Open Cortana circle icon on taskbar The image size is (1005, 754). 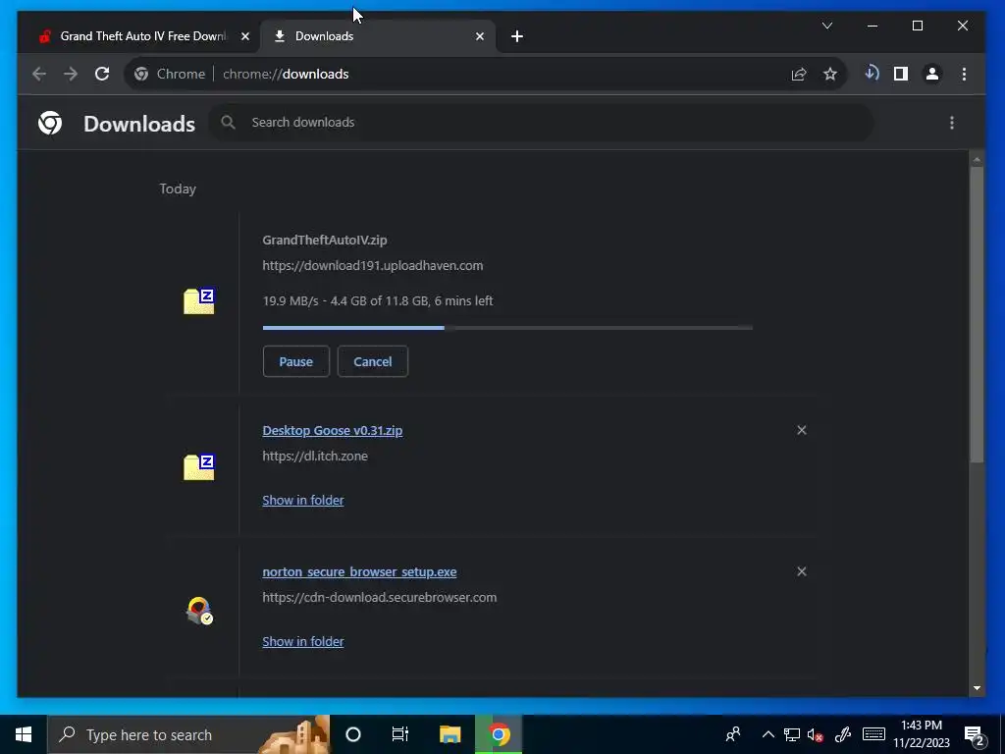click(x=352, y=734)
